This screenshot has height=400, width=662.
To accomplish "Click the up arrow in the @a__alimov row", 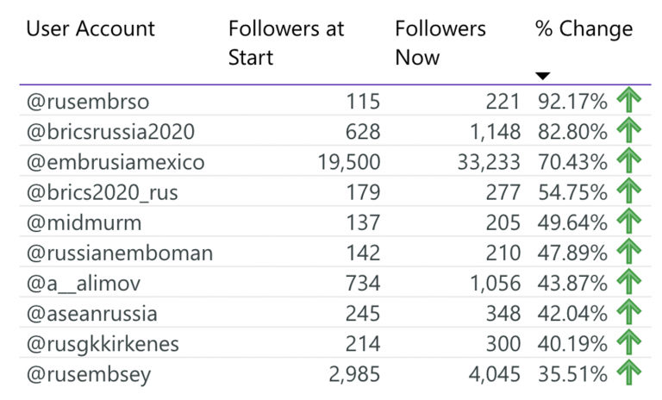I will 628,282.
